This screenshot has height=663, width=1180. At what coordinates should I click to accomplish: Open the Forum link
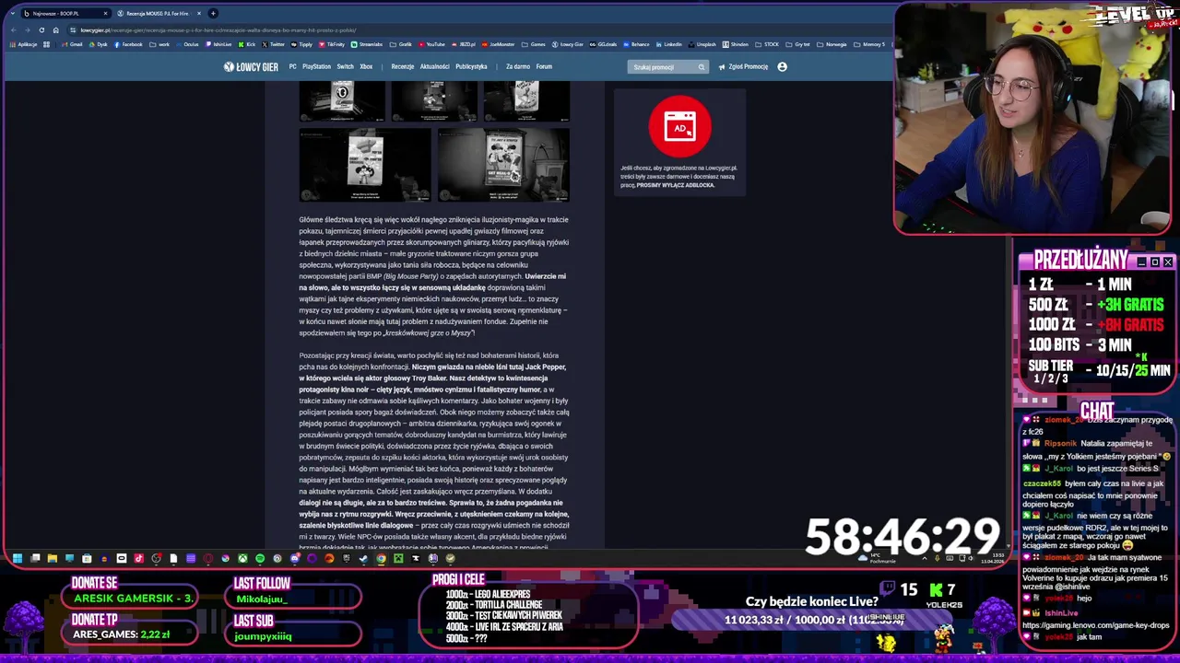[x=544, y=66]
